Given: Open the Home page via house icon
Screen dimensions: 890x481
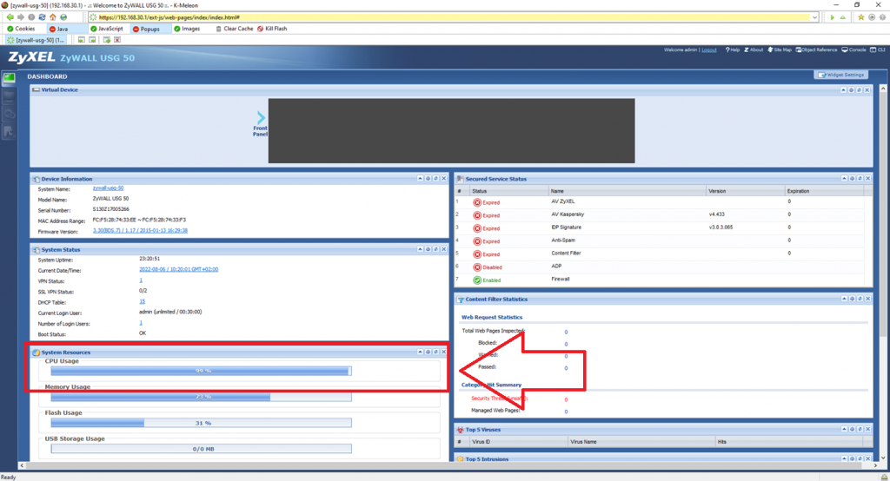Looking at the screenshot, I should click(53, 17).
